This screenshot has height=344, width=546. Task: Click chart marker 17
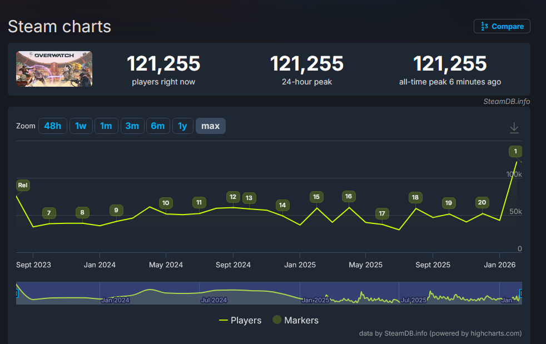tap(382, 213)
